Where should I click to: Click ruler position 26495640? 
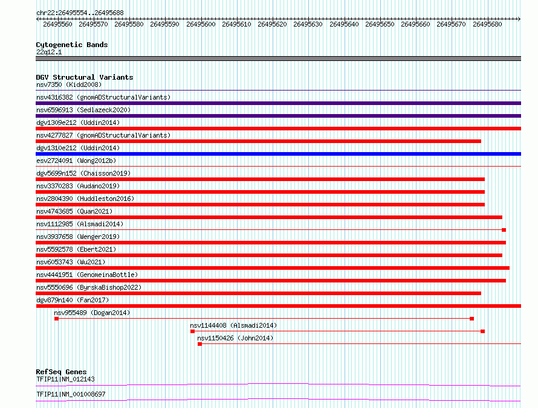pos(344,24)
